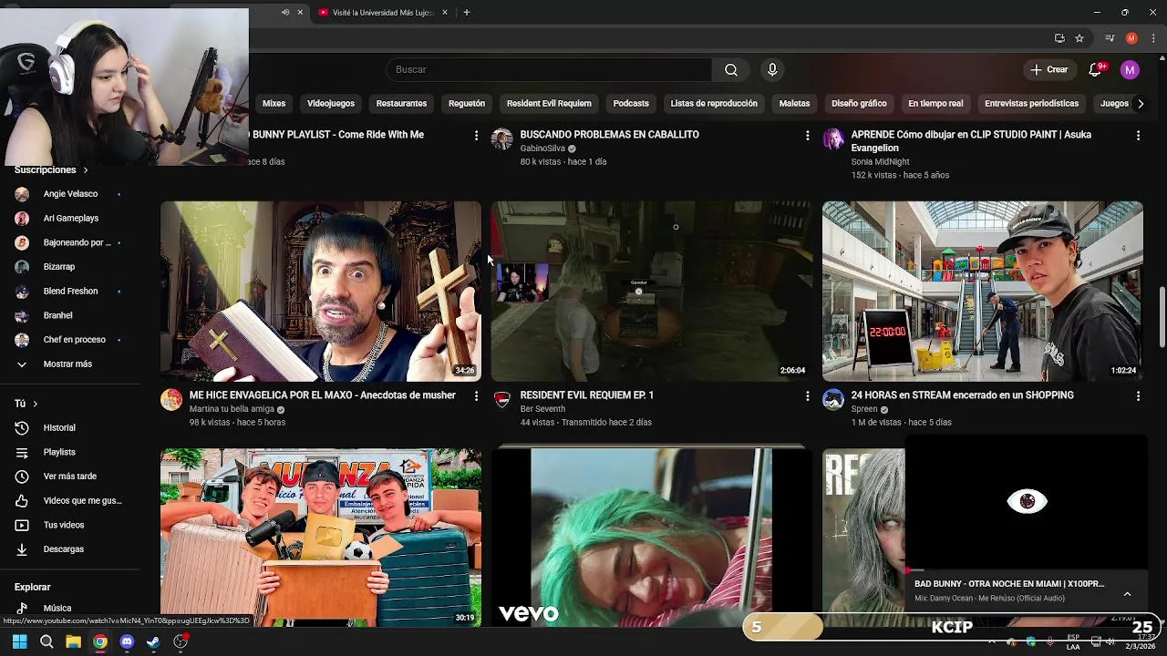Open Spreen channel avatar
The height and width of the screenshot is (656, 1167).
(833, 400)
